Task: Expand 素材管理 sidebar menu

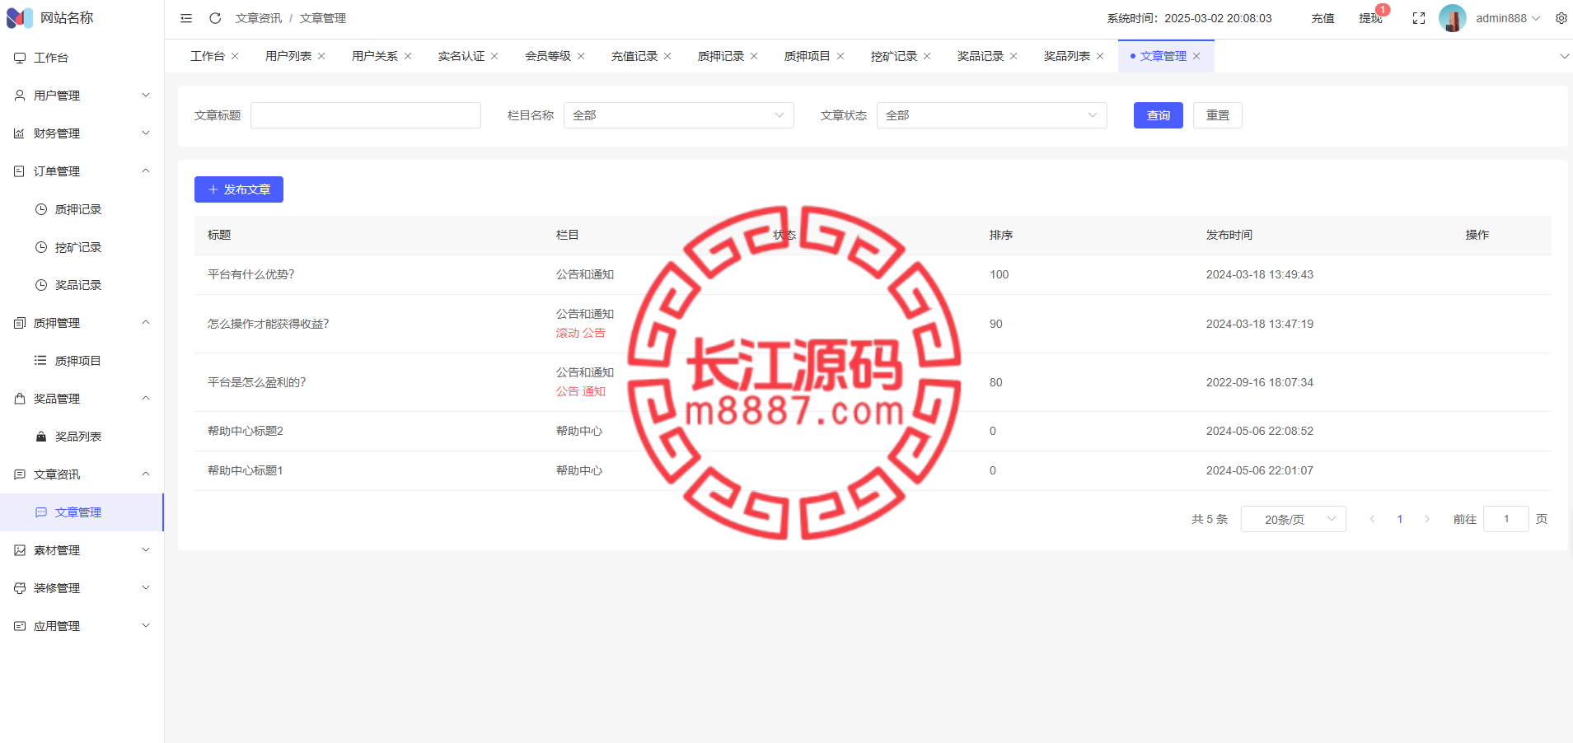Action: pos(82,550)
